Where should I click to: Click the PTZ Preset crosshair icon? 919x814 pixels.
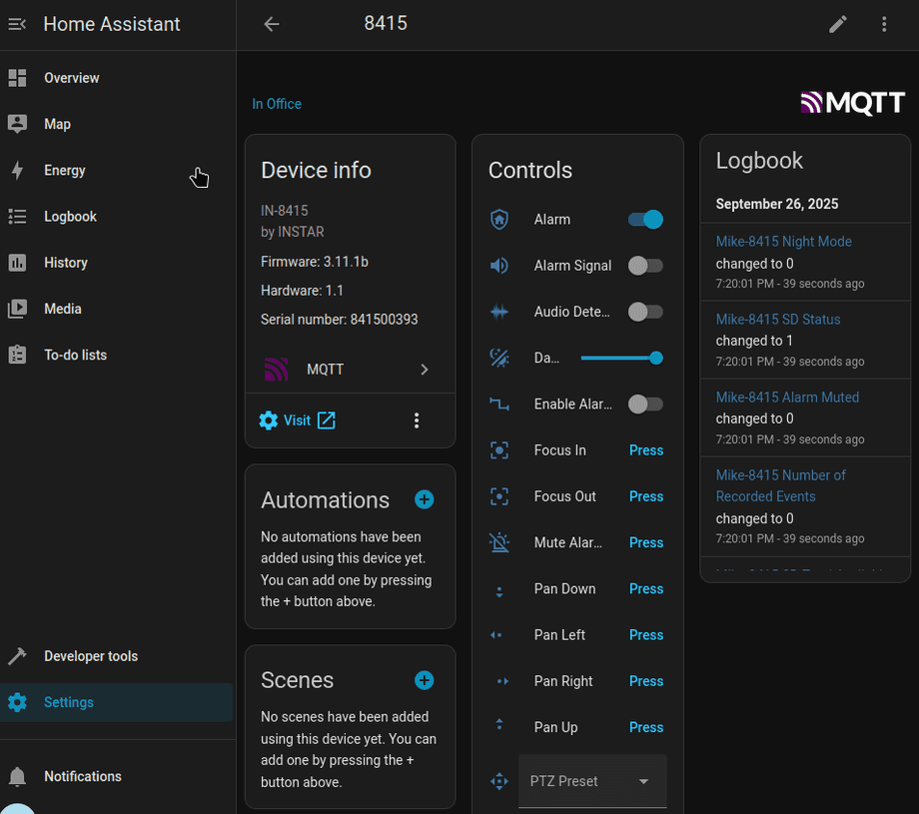(x=499, y=781)
